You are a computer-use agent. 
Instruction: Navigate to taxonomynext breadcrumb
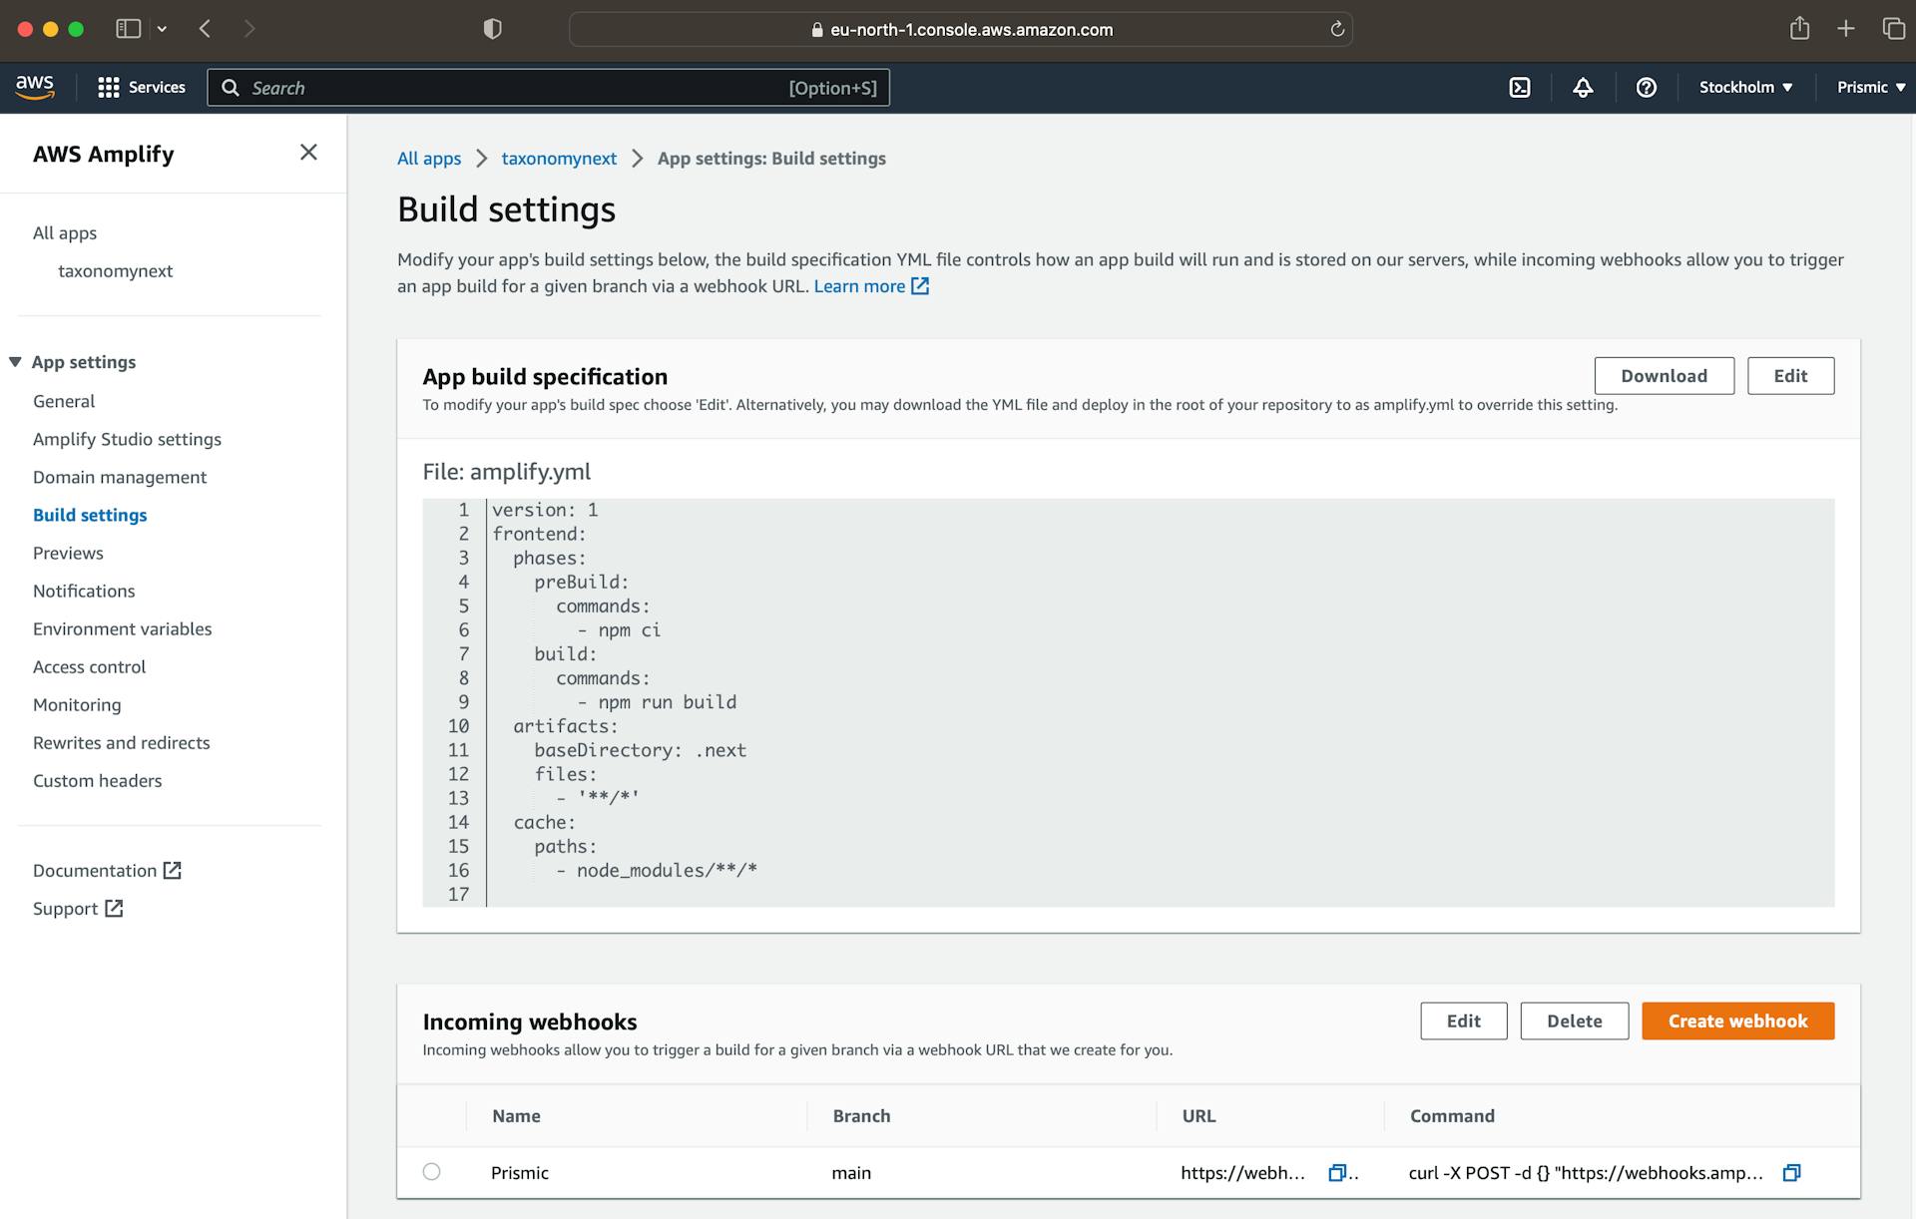pos(559,159)
